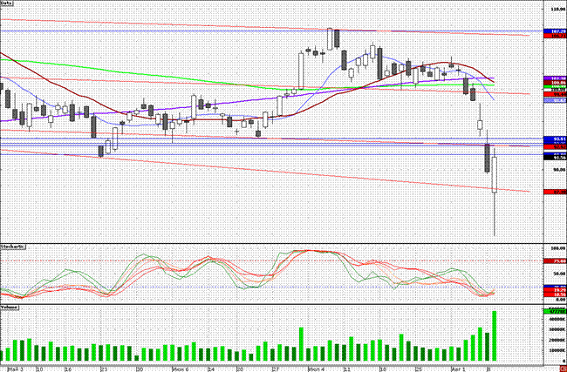This screenshot has width=567, height=372.
Task: Click the Volume pane label
Action: click(x=9, y=307)
